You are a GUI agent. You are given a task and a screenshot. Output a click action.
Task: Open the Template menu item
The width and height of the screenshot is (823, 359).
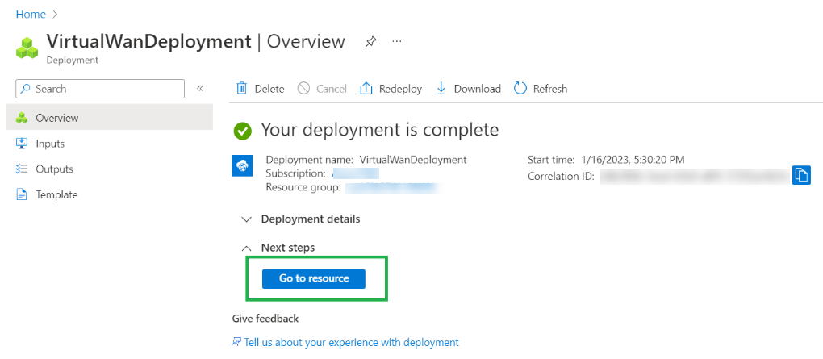pyautogui.click(x=56, y=194)
